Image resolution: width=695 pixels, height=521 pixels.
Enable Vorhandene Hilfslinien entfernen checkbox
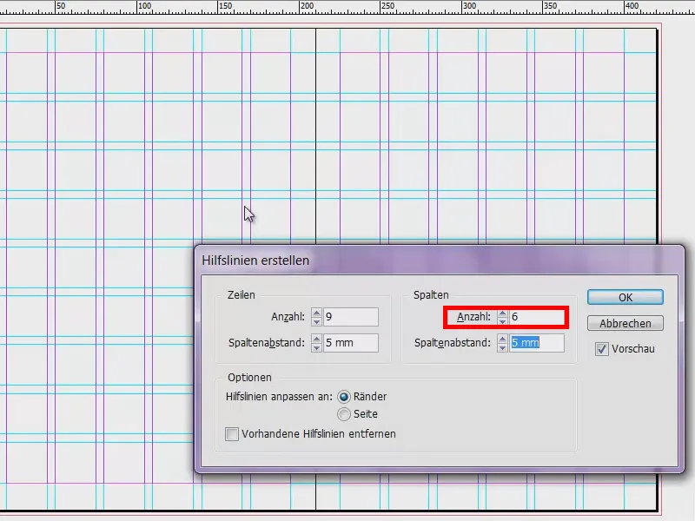(232, 433)
